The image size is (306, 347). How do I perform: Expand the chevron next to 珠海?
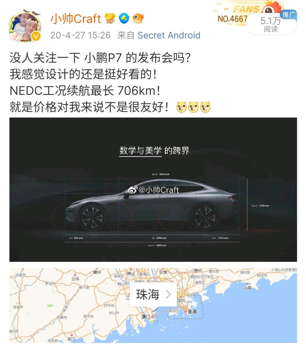pos(168,294)
